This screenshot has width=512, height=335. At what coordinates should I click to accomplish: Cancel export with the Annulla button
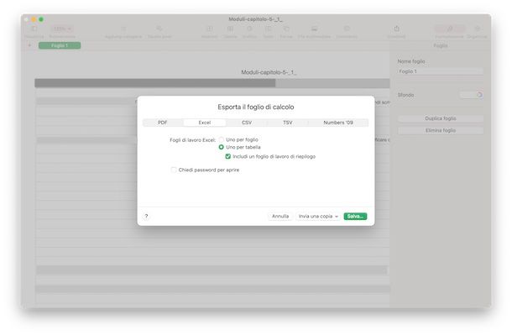click(x=280, y=216)
